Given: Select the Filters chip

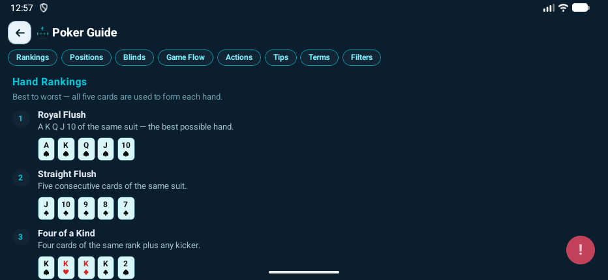Looking at the screenshot, I should tap(361, 57).
